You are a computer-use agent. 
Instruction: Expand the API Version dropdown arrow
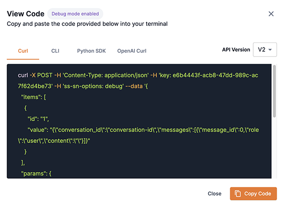(x=272, y=50)
